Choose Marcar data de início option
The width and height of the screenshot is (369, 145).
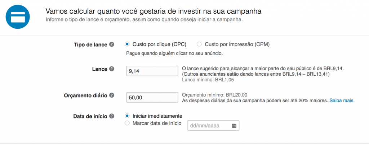coord(127,123)
